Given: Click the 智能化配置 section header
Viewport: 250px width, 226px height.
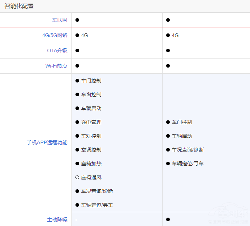Looking at the screenshot, I should tap(19, 6).
